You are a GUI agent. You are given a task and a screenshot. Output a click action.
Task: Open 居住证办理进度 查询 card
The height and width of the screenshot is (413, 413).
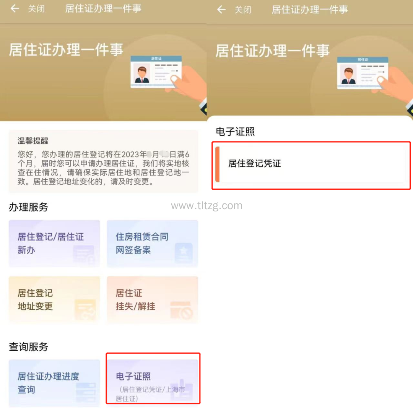point(55,383)
